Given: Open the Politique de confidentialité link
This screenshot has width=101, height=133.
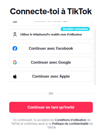Looking at the screenshot, I should 70,124.
